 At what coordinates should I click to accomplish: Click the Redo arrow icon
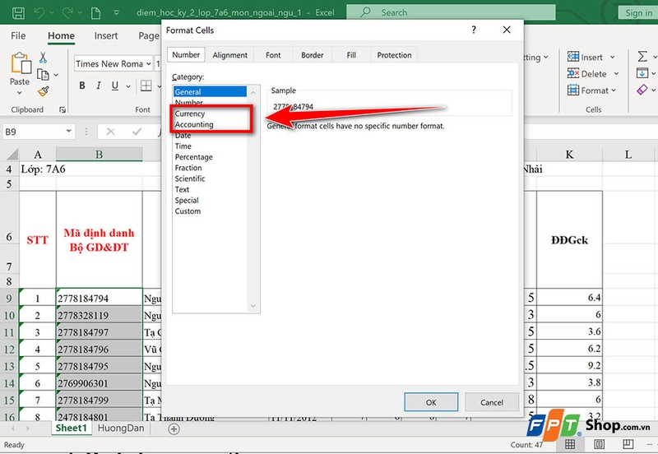click(67, 12)
